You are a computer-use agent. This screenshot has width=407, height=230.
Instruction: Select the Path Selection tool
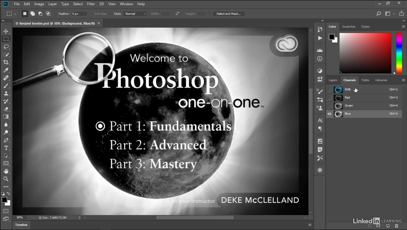point(6,156)
